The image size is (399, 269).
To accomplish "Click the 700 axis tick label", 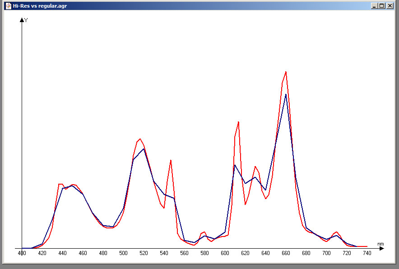I will [x=326, y=253].
